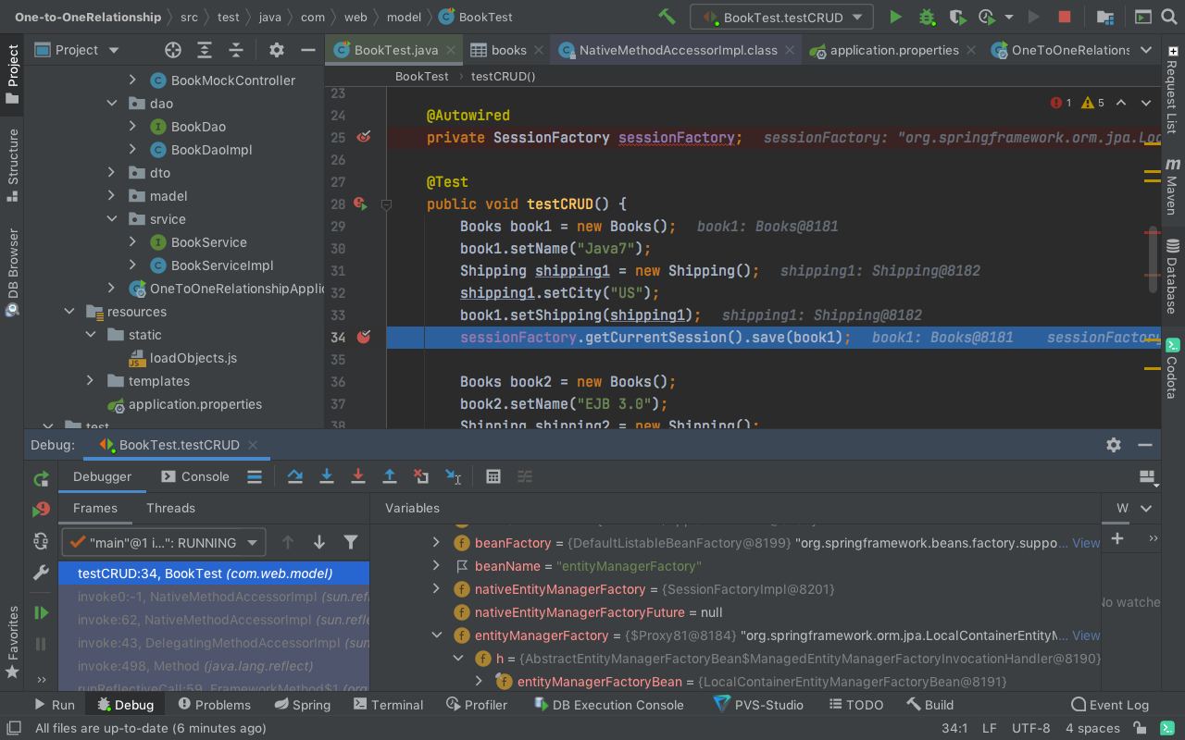Click Select Opened File target icon in Project panel
Image resolution: width=1185 pixels, height=740 pixels.
172,50
